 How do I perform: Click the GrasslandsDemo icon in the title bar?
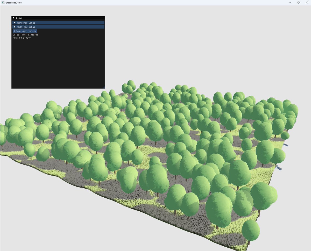(3, 2)
